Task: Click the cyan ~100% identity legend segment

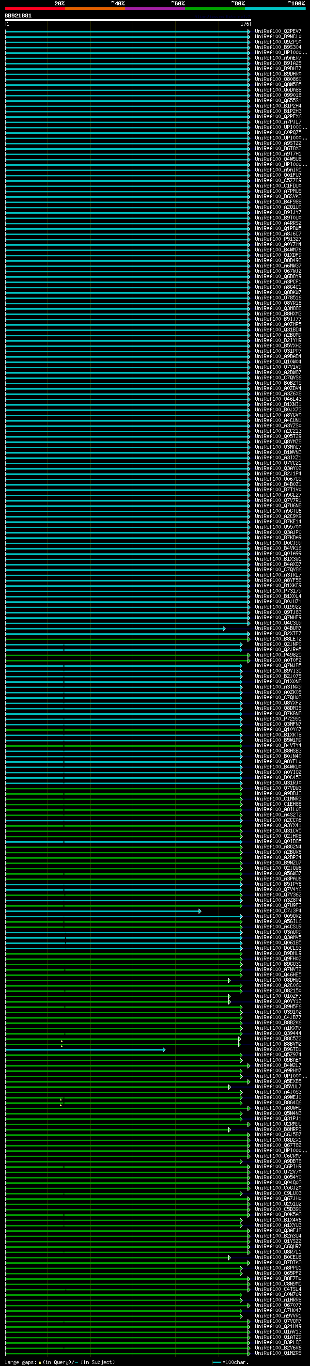Action: point(276,9)
